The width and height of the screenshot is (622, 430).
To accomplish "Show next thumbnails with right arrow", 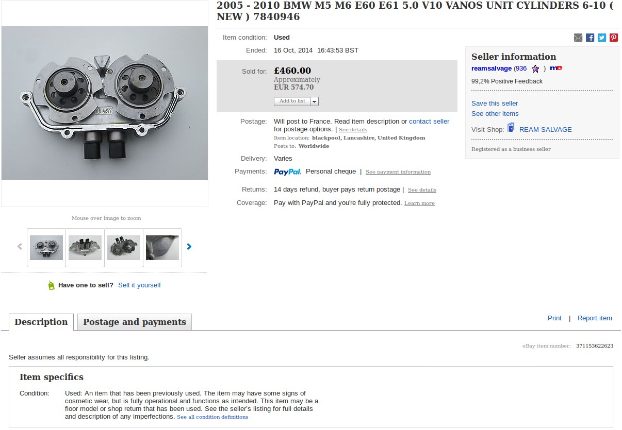I will point(189,247).
